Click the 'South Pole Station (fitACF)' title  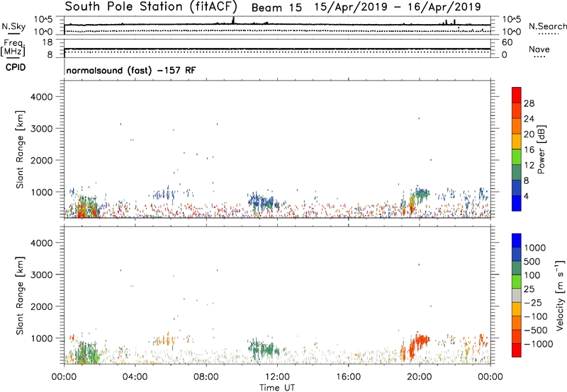pos(151,6)
